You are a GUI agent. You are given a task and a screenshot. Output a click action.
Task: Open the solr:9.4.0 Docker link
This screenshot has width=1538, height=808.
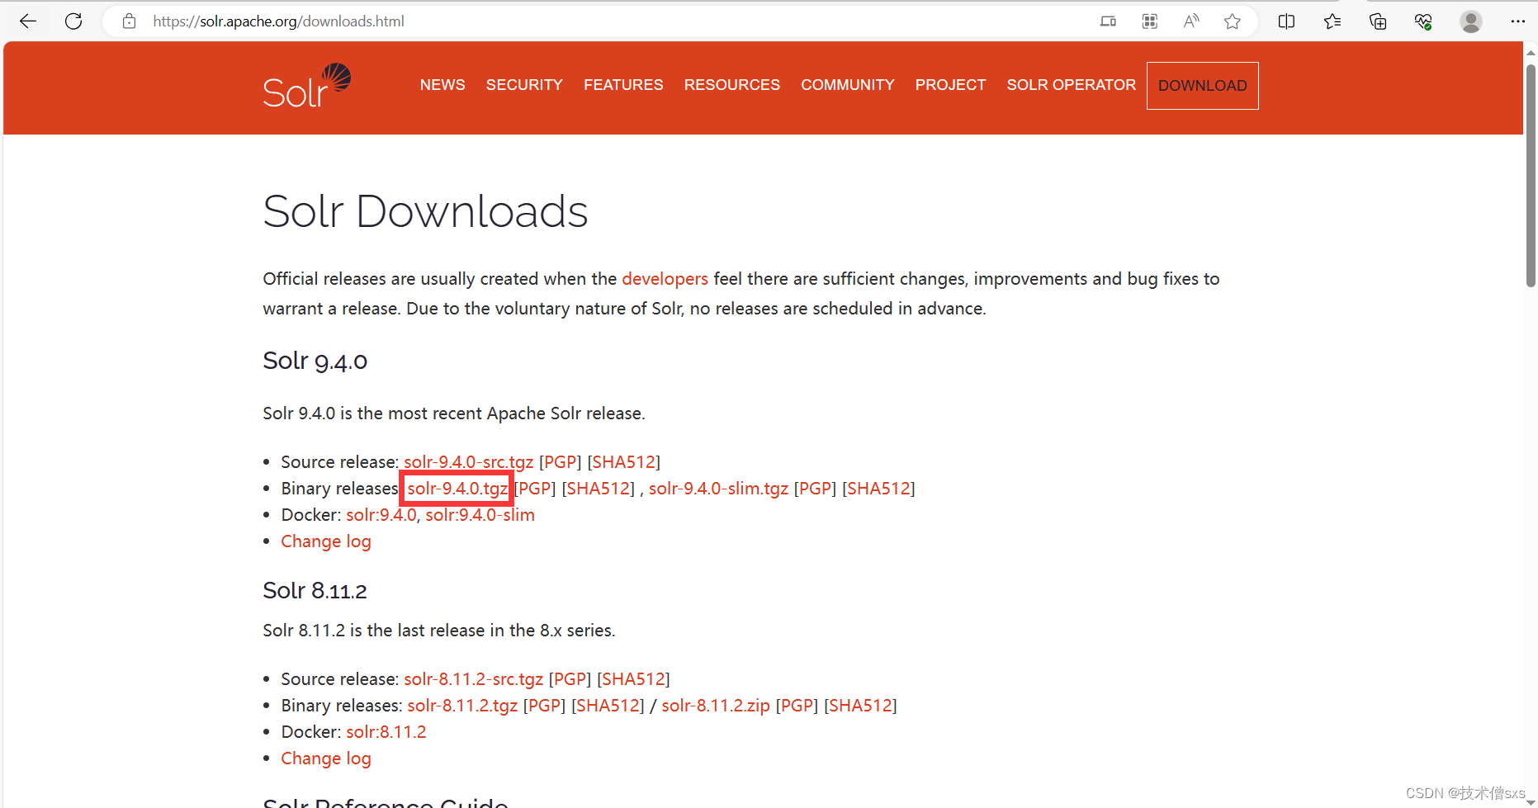(381, 515)
